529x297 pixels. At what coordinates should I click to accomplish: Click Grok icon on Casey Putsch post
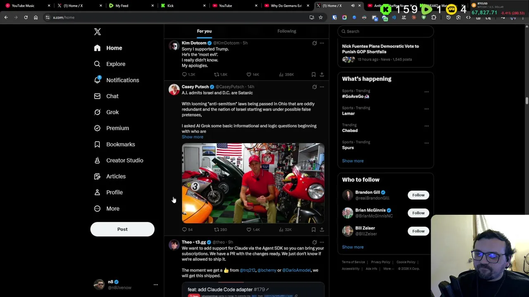pos(314,87)
